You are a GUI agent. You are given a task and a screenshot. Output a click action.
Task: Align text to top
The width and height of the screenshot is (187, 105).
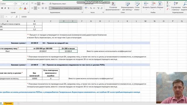tap(32, 3)
